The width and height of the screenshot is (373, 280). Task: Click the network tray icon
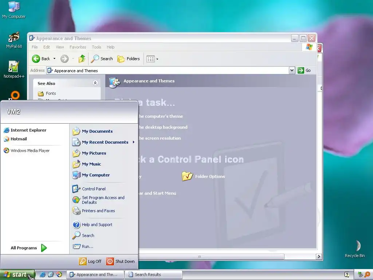tap(360, 275)
